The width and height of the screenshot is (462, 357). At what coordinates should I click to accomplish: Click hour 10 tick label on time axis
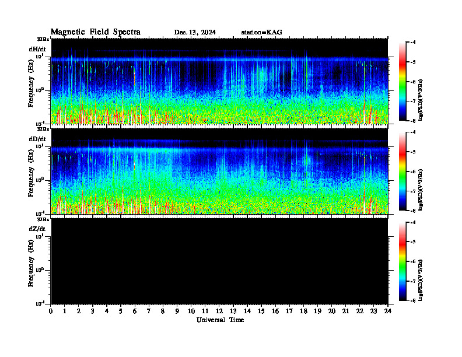(191, 311)
